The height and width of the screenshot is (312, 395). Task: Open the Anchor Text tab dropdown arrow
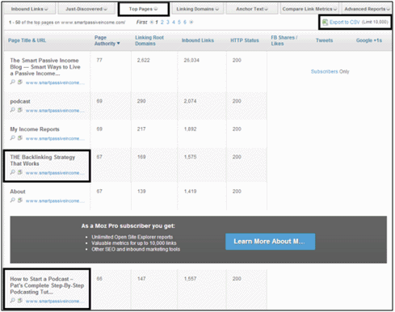pos(267,9)
